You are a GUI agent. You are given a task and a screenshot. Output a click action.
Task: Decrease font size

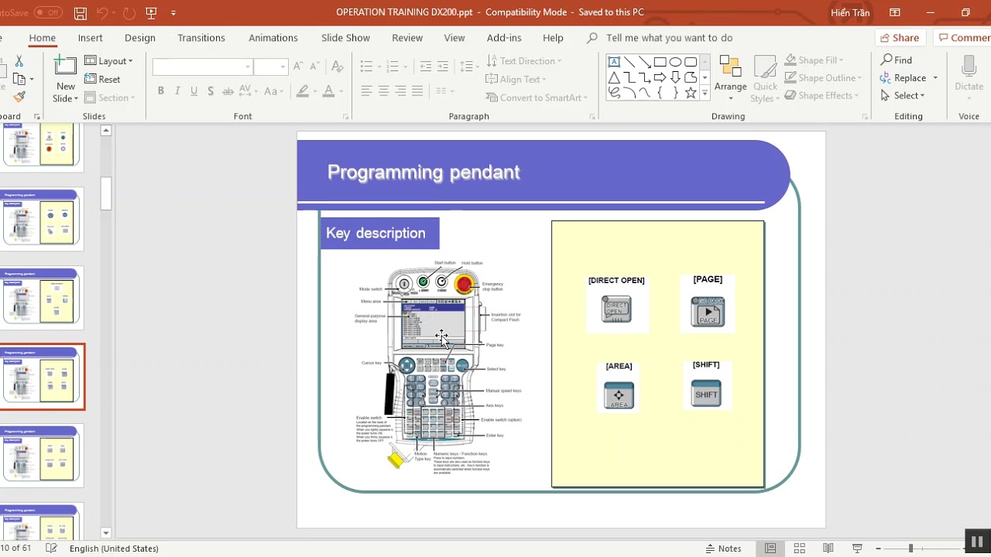pos(314,67)
